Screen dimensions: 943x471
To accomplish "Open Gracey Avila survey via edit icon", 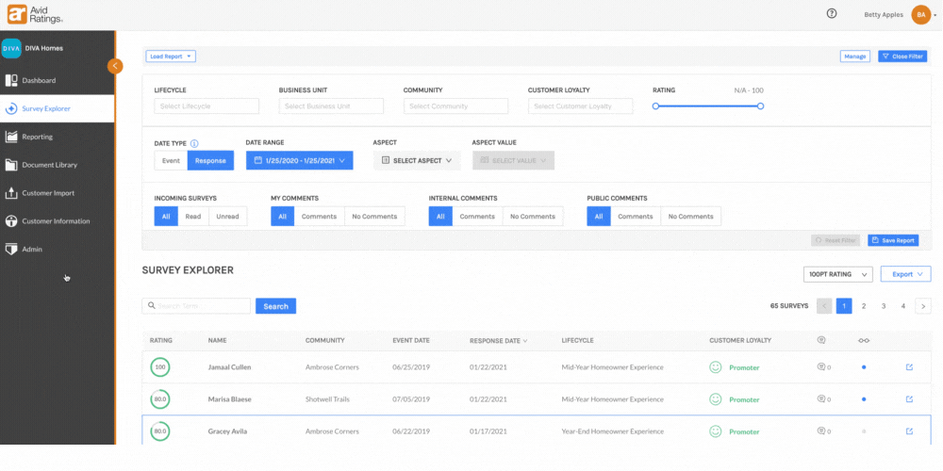I will (909, 430).
